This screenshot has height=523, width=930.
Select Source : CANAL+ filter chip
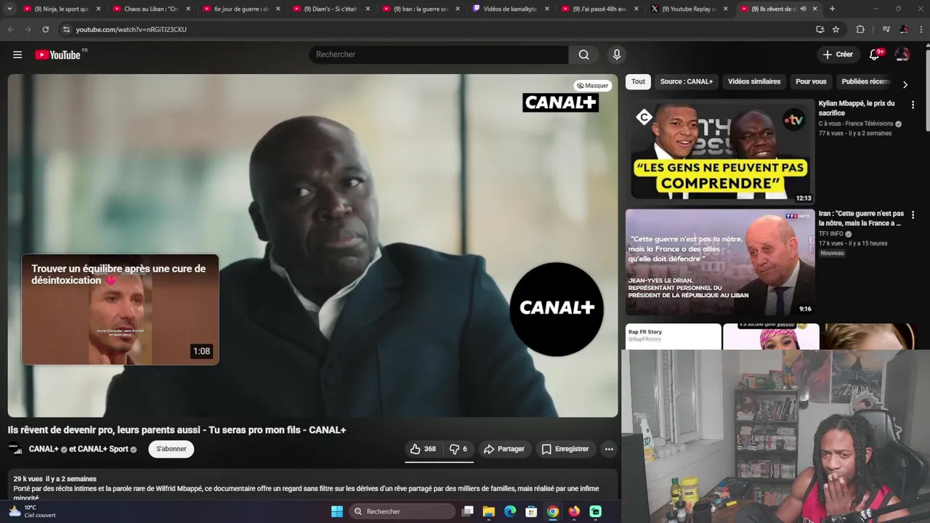tap(687, 81)
